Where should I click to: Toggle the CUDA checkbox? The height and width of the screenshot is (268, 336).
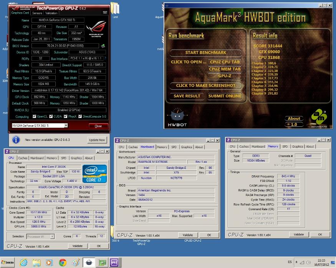pos(51,116)
